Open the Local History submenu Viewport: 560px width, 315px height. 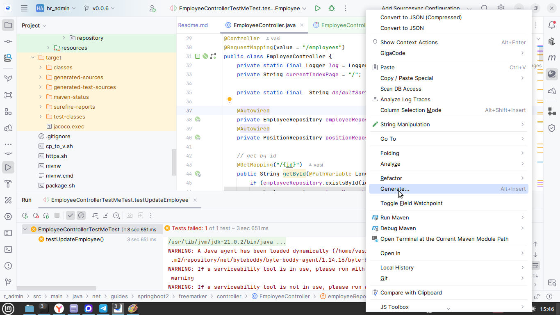coord(448,267)
